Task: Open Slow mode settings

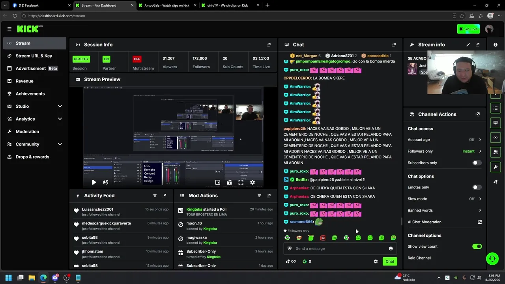Action: click(445, 199)
